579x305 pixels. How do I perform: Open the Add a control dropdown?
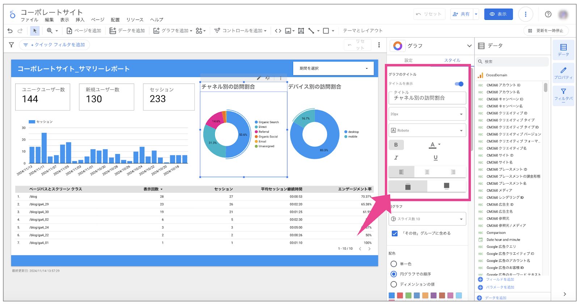pos(240,31)
